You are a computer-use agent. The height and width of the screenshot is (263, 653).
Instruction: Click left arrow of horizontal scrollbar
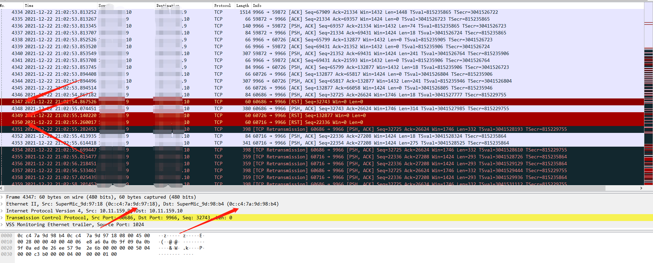pyautogui.click(x=2, y=188)
